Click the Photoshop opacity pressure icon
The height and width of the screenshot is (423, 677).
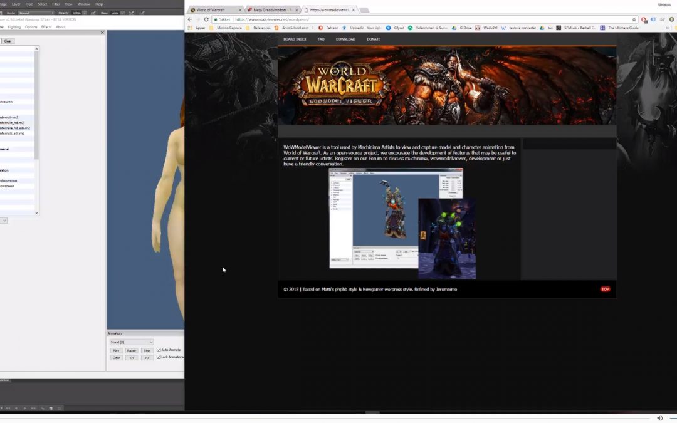(93, 13)
